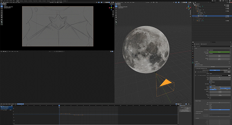232x125 pixels.
Task: Open Options button in moon viewport
Action: [x=189, y=4]
